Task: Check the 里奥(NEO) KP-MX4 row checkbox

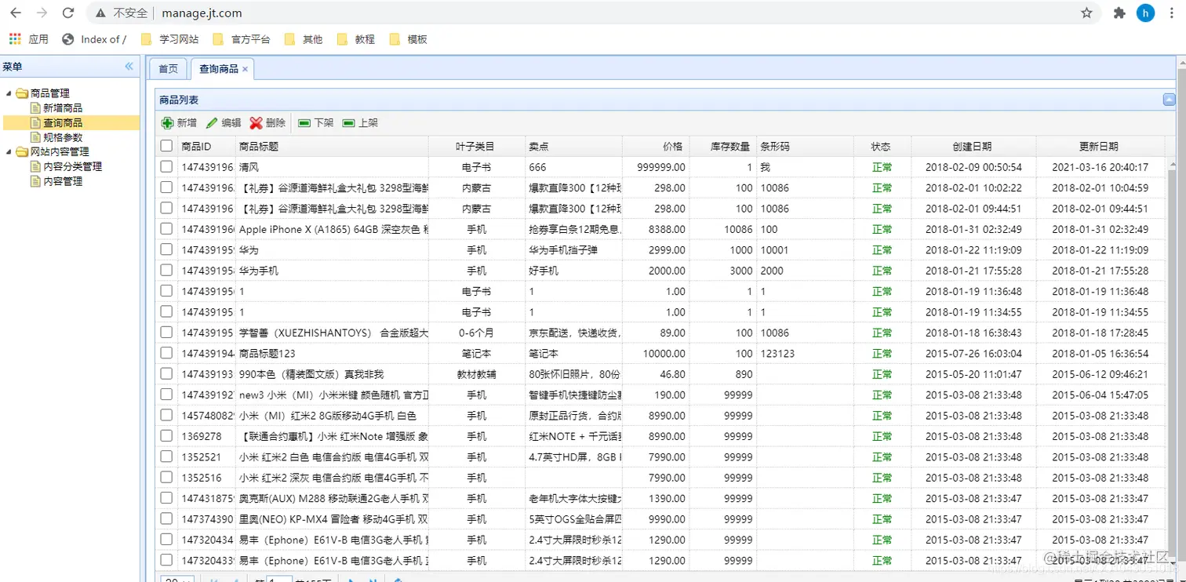Action: pos(166,518)
